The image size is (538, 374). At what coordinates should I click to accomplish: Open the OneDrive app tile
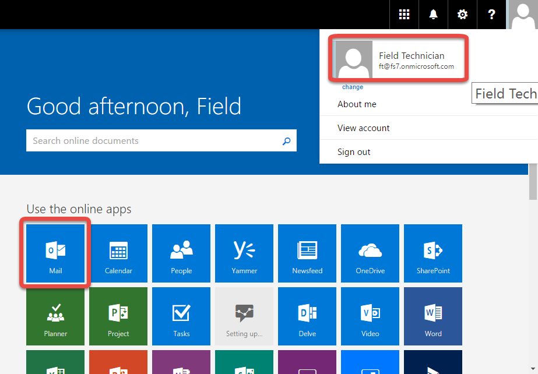tap(370, 253)
